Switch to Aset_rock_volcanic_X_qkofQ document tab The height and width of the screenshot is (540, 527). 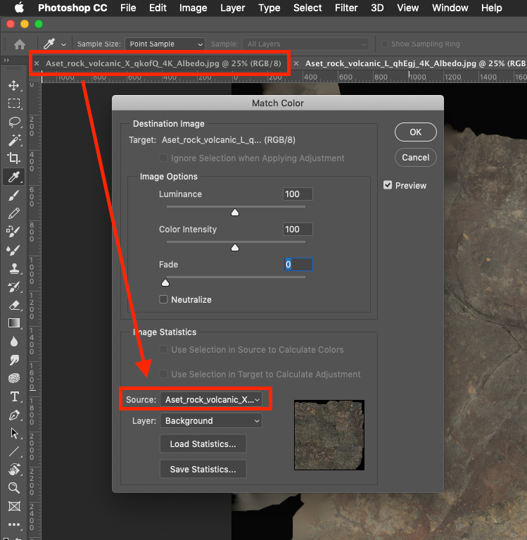pyautogui.click(x=163, y=63)
